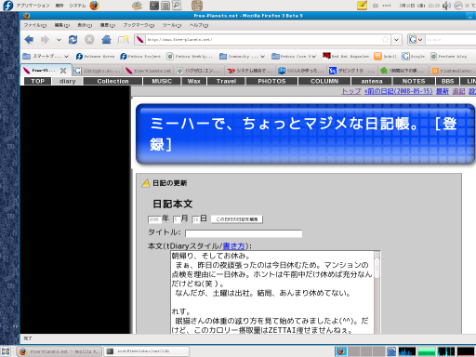
Task: Open the Release Notes bookmark
Action: point(95,56)
